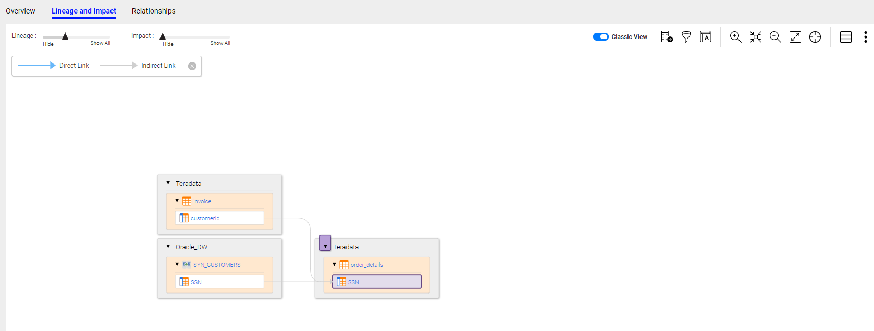Close the link legend box

[192, 66]
